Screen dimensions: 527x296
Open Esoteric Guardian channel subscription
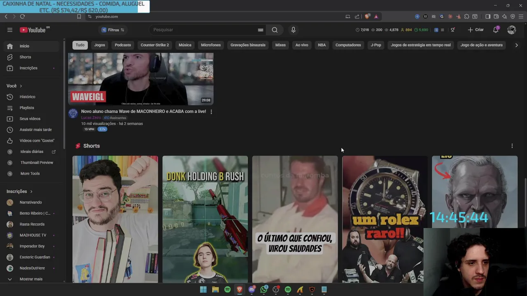31,257
